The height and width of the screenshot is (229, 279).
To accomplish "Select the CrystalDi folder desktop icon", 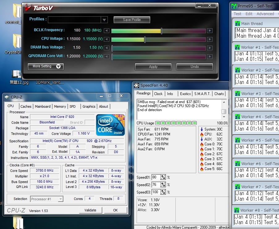I will point(17,41).
